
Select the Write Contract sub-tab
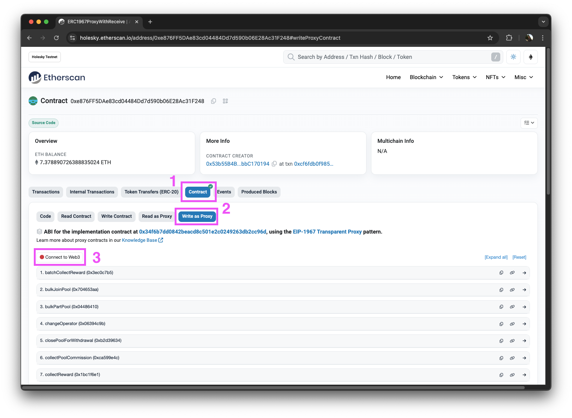(x=116, y=216)
